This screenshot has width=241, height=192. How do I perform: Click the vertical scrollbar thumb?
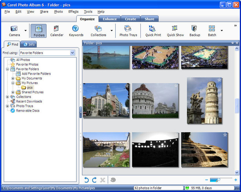pos(237,106)
